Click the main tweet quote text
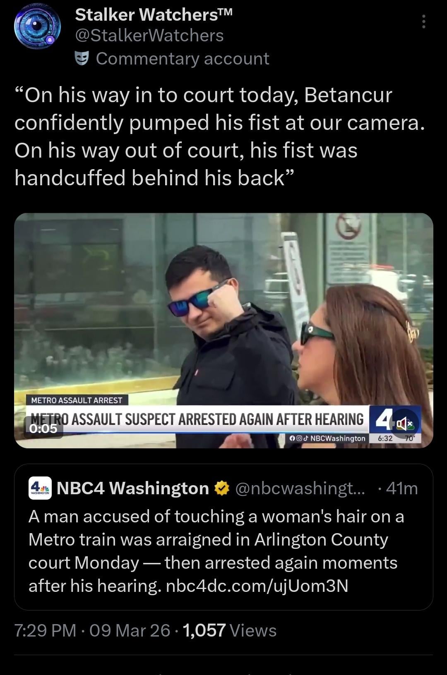447x675 pixels. [x=220, y=136]
